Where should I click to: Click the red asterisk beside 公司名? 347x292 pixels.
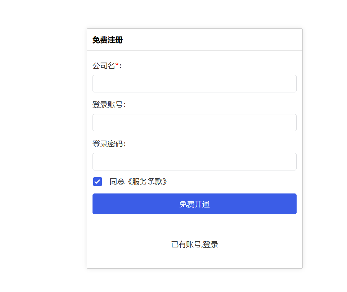[116, 64]
